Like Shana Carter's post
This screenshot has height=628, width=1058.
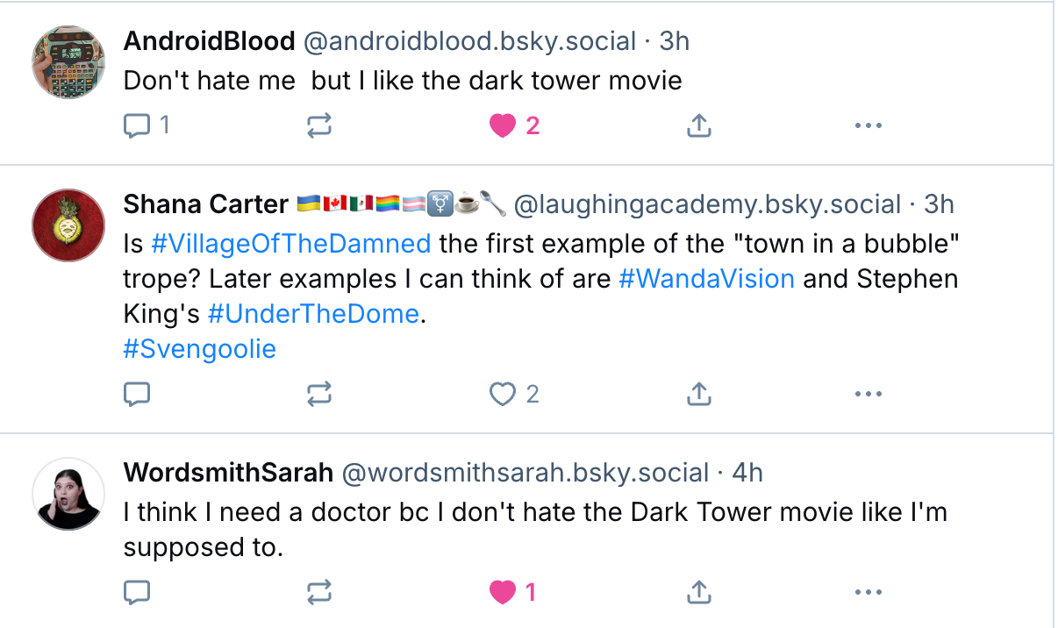coord(503,395)
